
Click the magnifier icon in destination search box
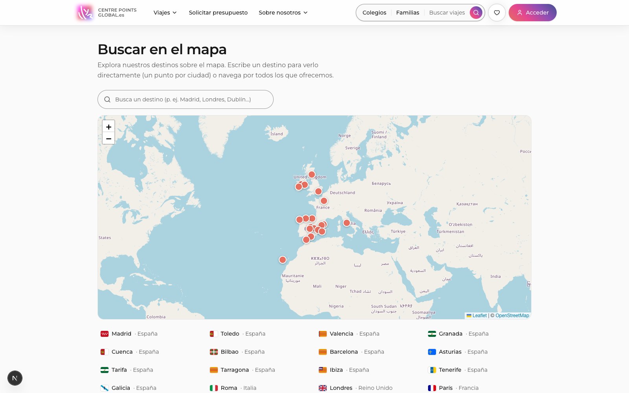click(x=107, y=99)
